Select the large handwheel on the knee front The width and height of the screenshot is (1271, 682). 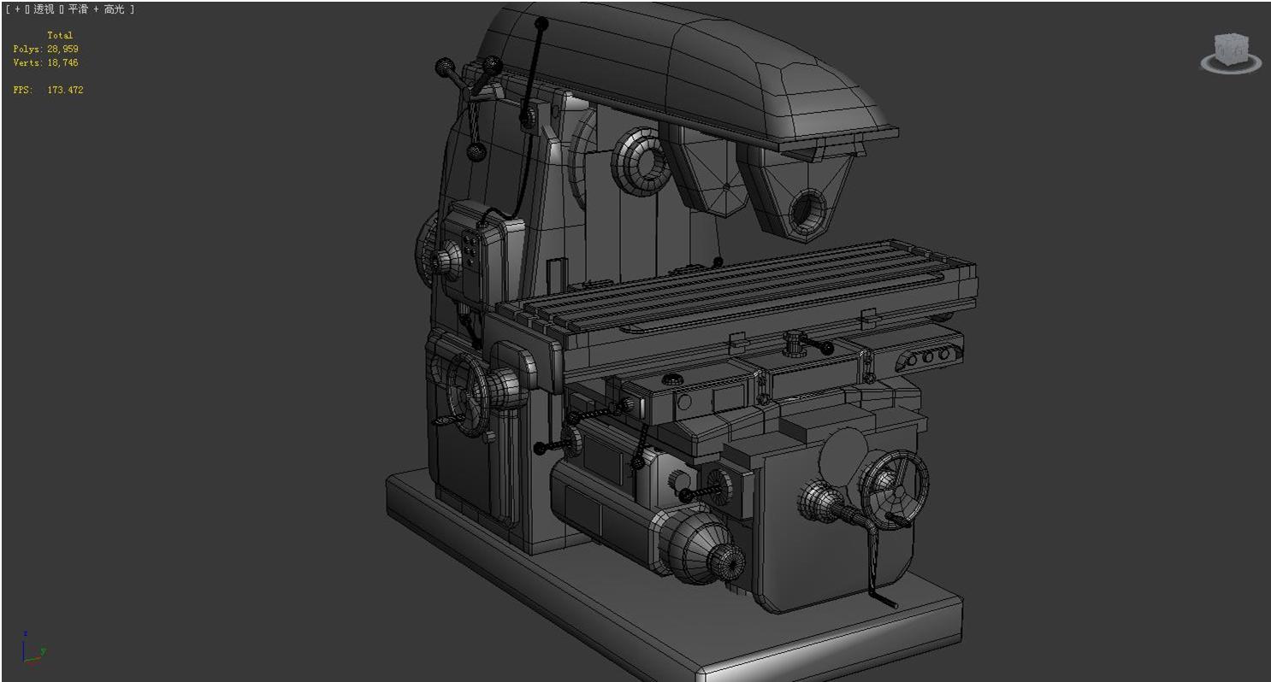pos(894,487)
